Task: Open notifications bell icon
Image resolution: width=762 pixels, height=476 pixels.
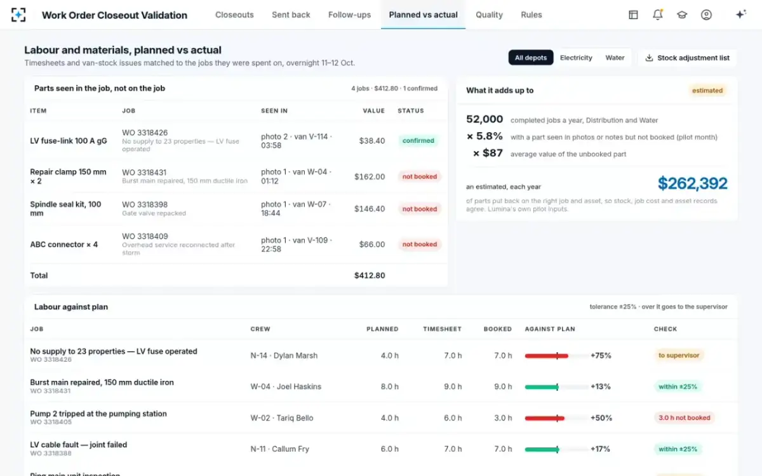Action: coord(658,15)
